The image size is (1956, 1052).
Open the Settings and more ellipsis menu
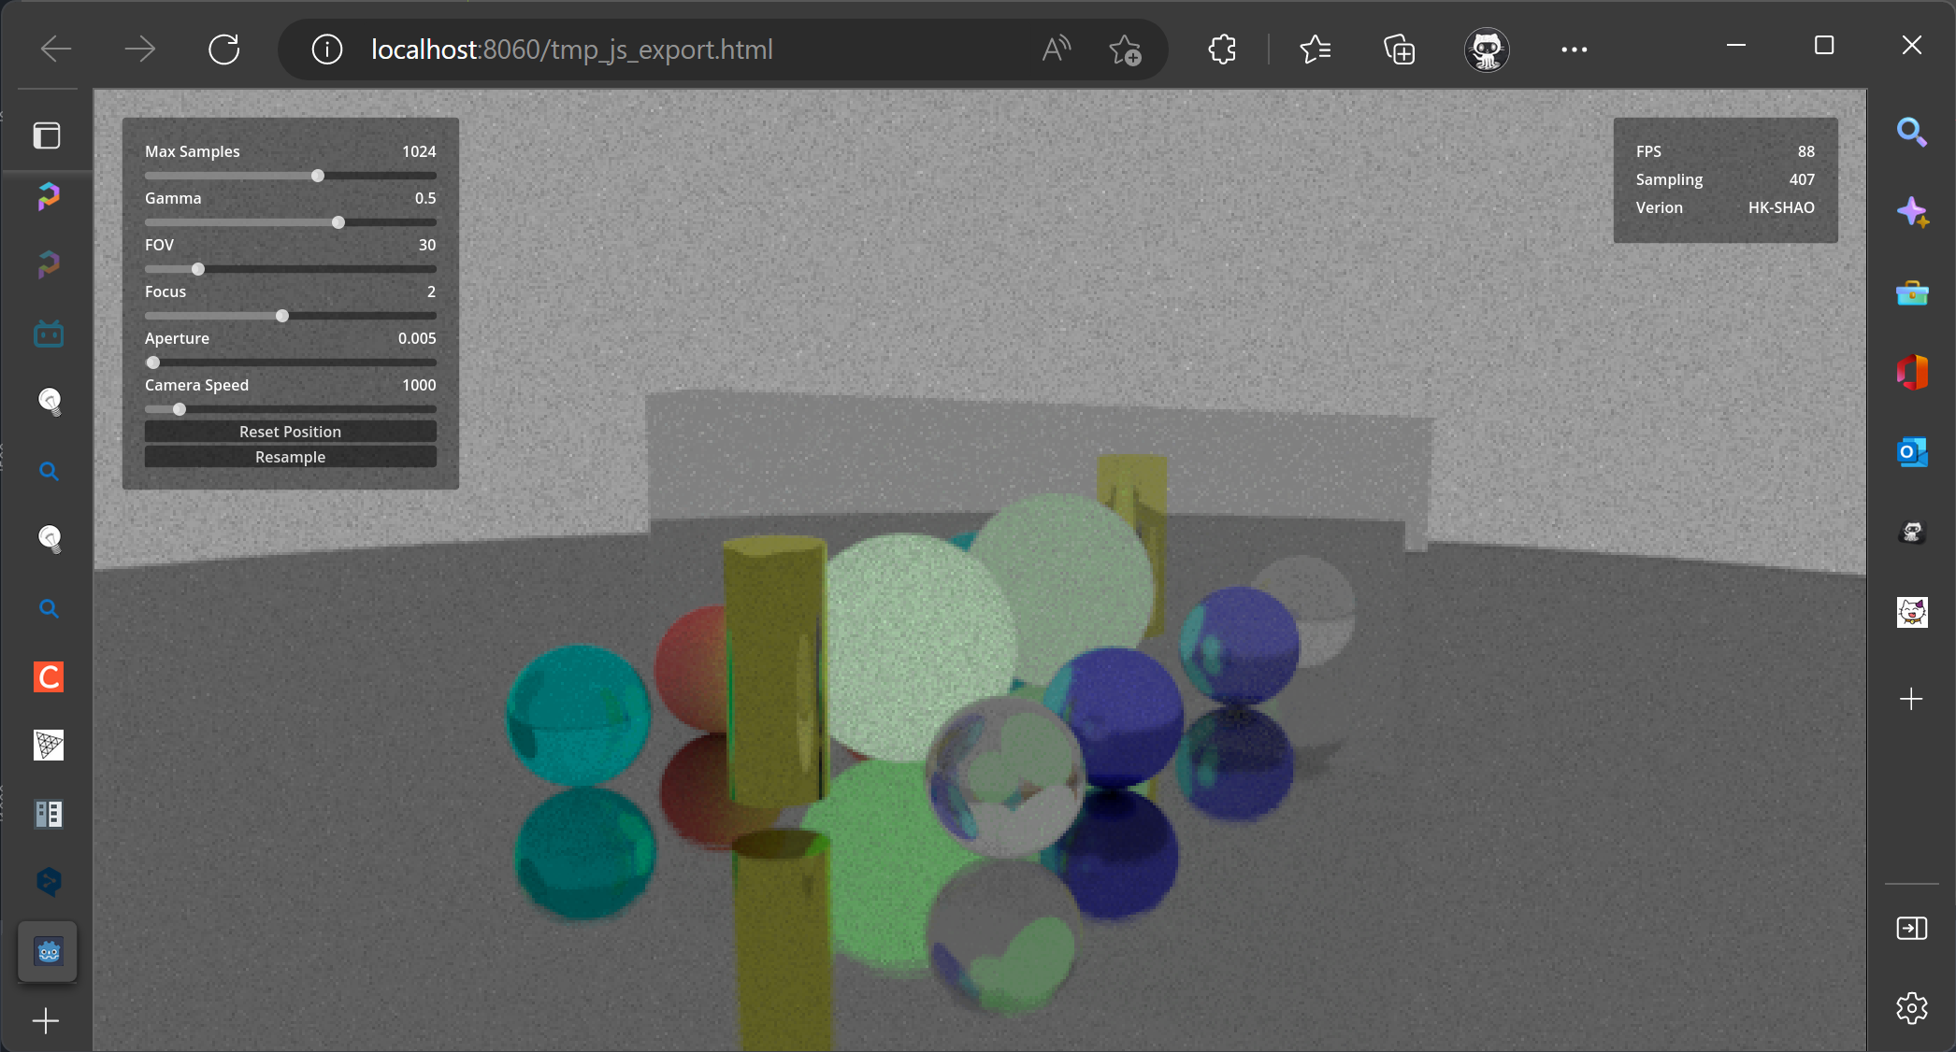pyautogui.click(x=1575, y=50)
